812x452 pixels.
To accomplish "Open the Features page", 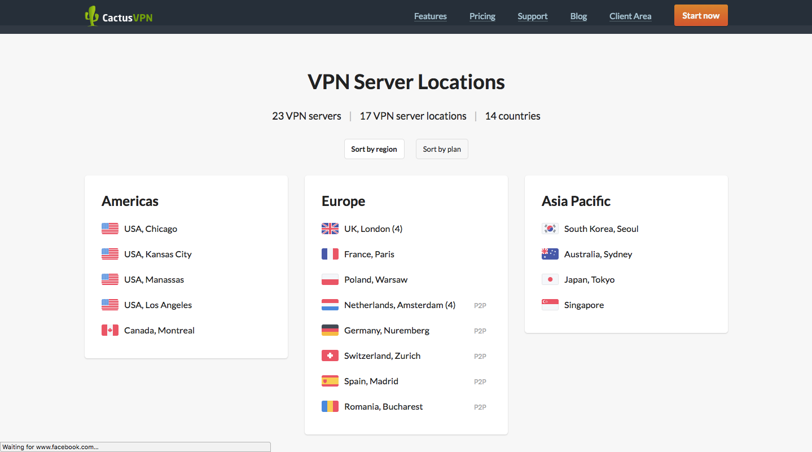I will pyautogui.click(x=431, y=16).
